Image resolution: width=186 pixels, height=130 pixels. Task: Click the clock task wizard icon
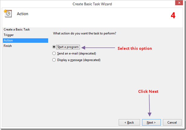pyautogui.click(x=8, y=13)
